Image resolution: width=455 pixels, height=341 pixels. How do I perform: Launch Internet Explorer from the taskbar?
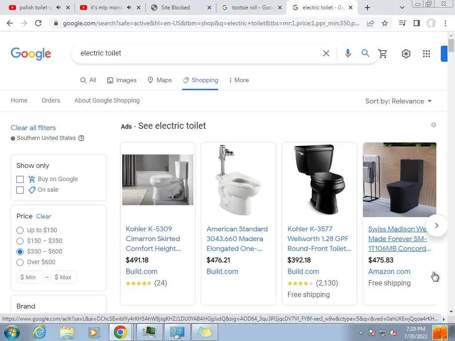39,332
